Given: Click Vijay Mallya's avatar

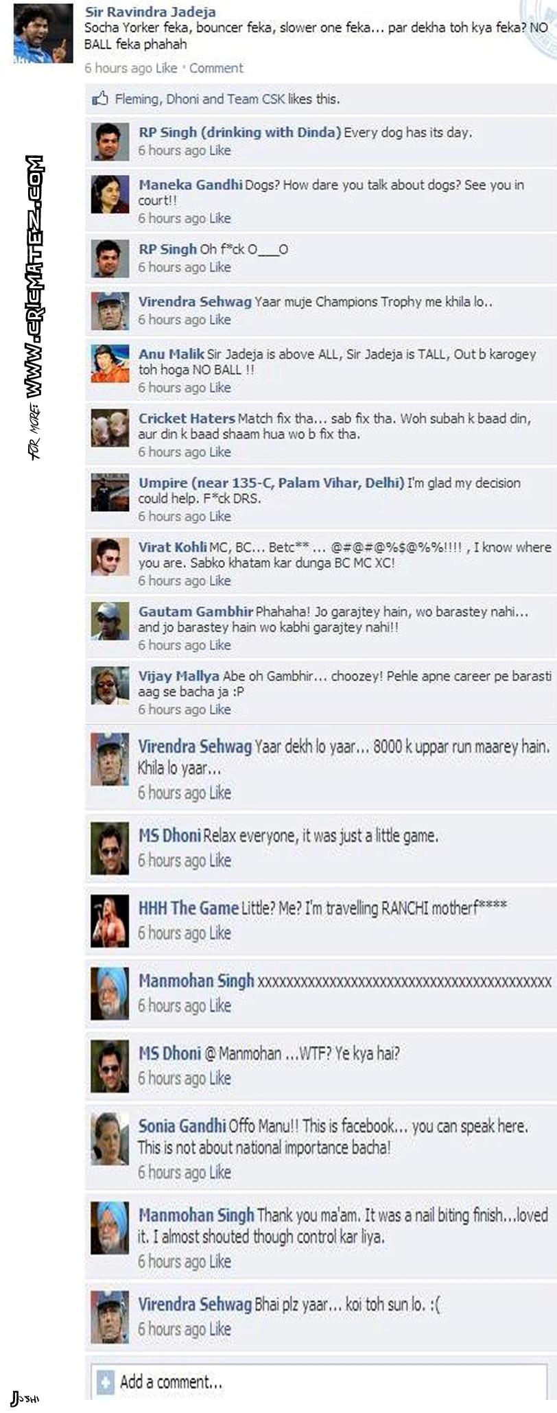Looking at the screenshot, I should [110, 686].
